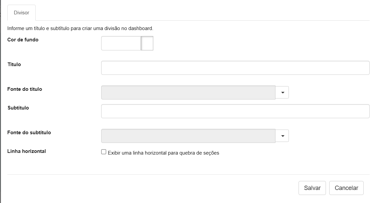Focus the Título input field
The width and height of the screenshot is (374, 203).
[x=235, y=68]
